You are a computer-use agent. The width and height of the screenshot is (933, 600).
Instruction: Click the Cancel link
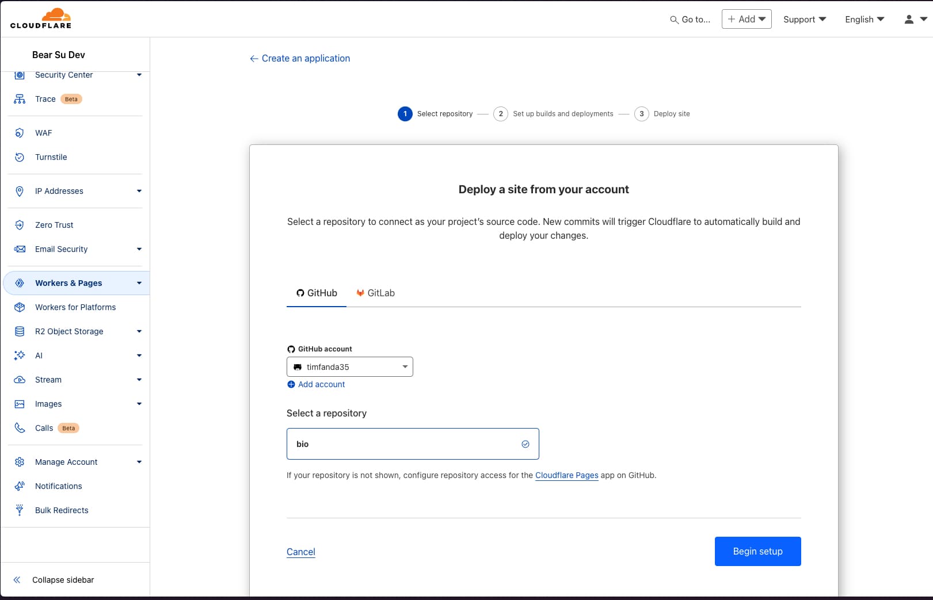tap(301, 552)
